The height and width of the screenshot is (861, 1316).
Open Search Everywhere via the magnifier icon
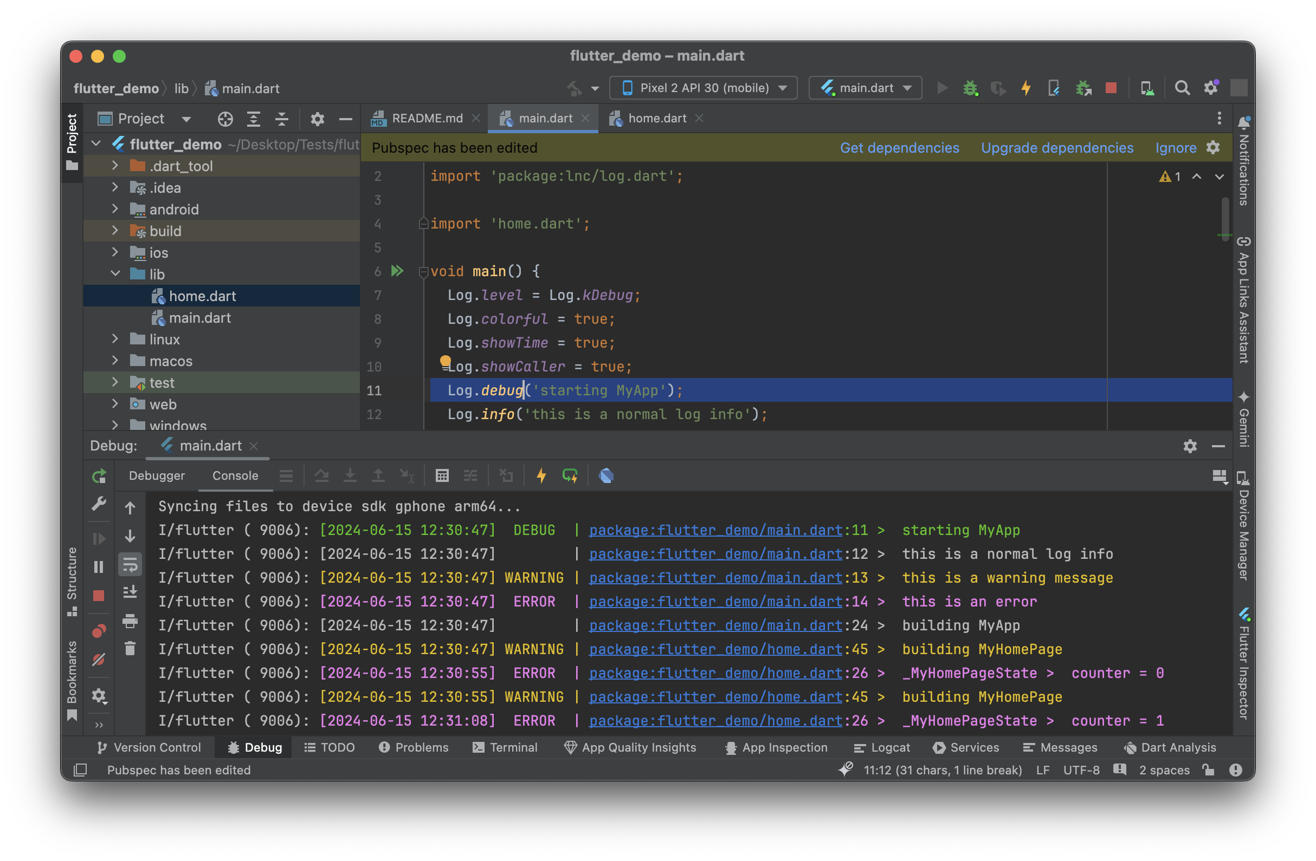click(x=1182, y=88)
